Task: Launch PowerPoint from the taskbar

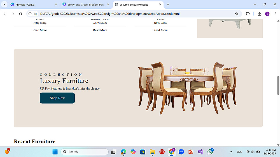Action: click(191, 152)
